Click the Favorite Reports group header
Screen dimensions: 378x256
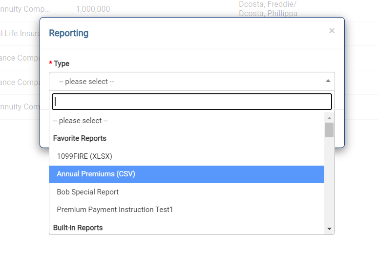pos(80,138)
